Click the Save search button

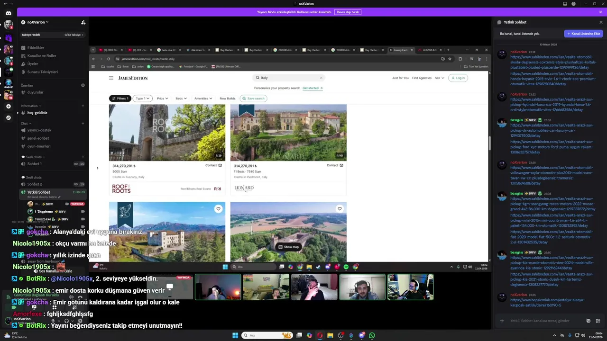253,99
